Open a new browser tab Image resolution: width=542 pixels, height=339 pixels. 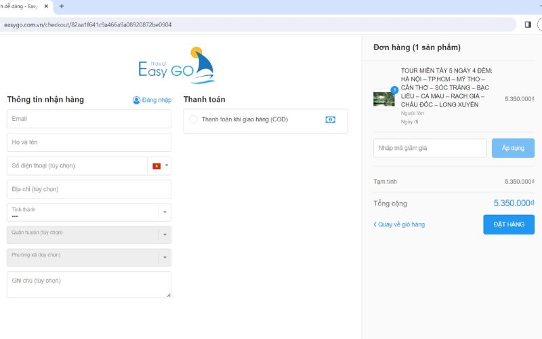point(62,6)
